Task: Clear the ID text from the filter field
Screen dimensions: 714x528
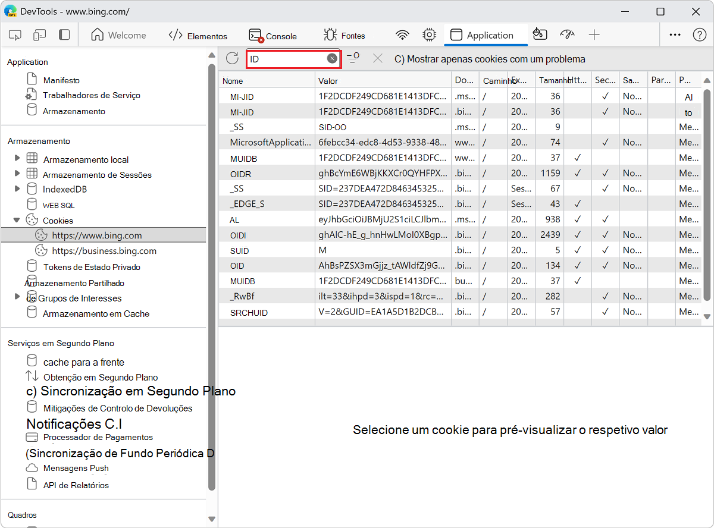Action: click(332, 58)
